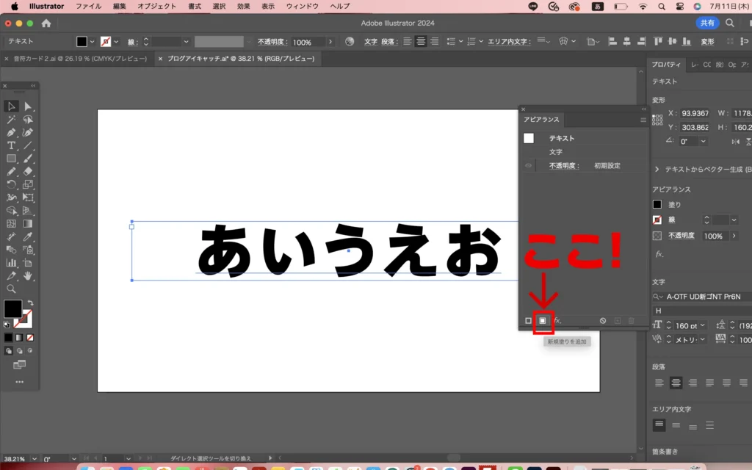Open the 効果 menu
752x470 pixels.
243,6
